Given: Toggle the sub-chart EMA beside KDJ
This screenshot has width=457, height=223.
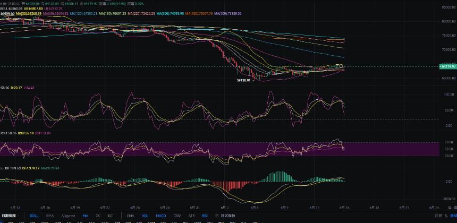Looking at the screenshot, I should click(x=131, y=216).
